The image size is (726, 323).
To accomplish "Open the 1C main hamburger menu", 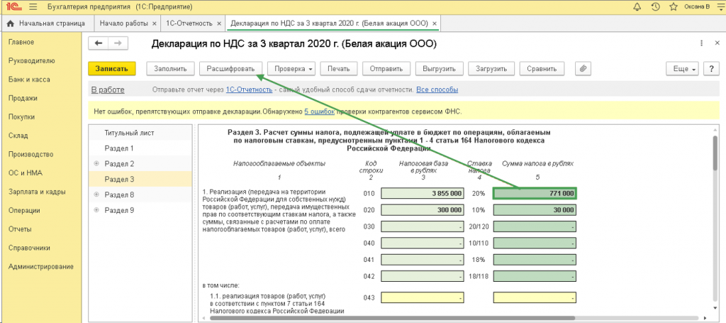I will click(x=33, y=7).
